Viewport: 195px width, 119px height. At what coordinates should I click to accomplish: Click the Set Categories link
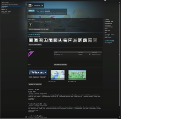pos(109,43)
